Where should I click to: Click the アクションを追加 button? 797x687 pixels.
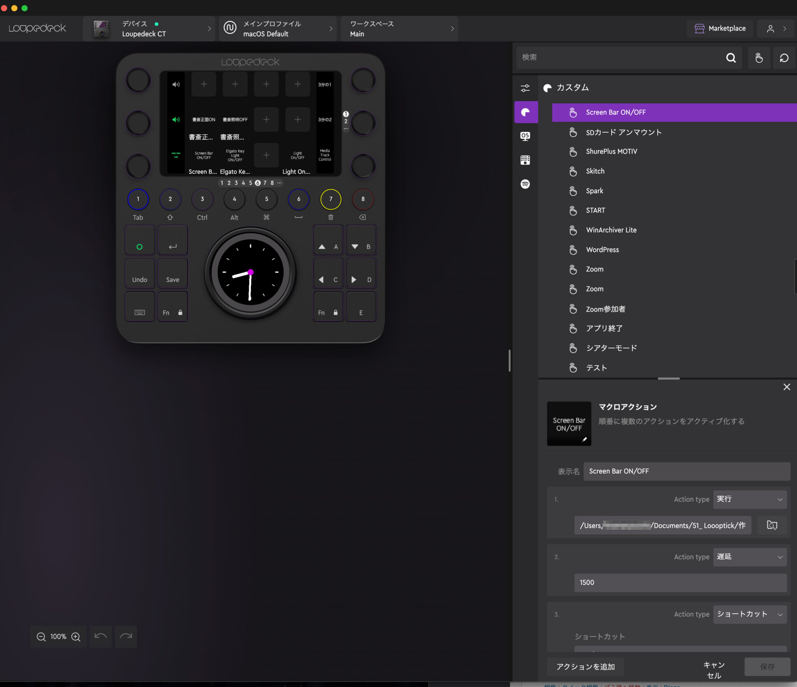pos(585,667)
